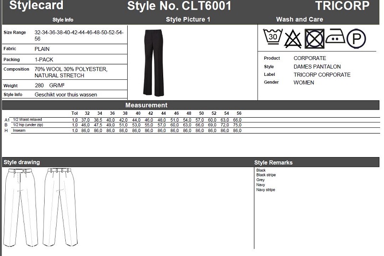Click the Wash and Care heading
384x256 pixels.
tap(300, 20)
